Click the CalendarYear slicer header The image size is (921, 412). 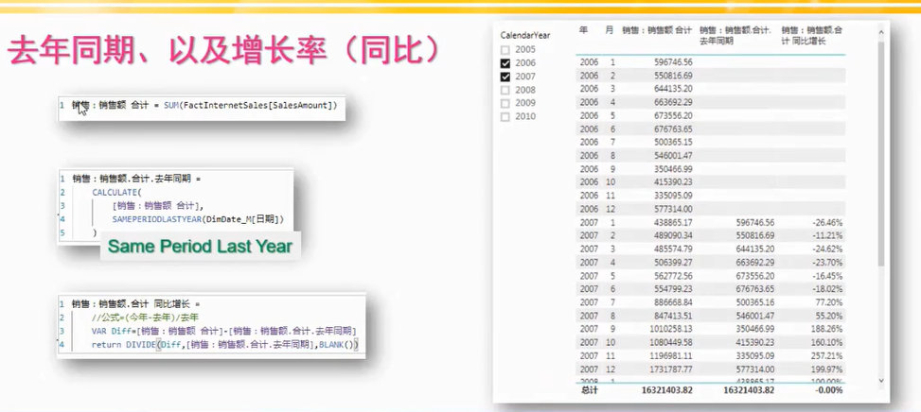tap(525, 35)
